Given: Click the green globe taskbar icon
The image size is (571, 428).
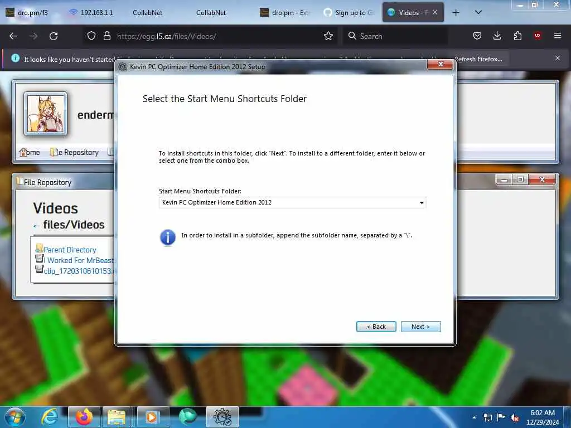Looking at the screenshot, I should 187,417.
